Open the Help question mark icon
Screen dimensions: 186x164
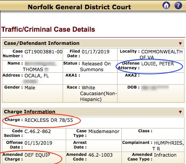[x=178, y=5]
